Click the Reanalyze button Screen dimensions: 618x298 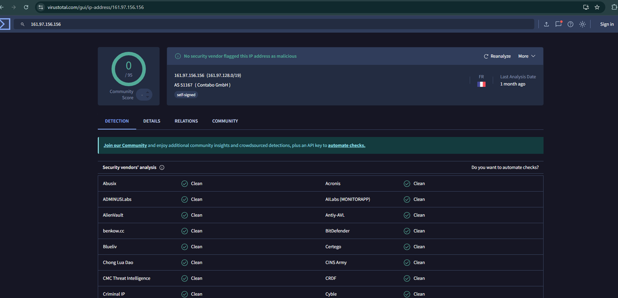point(497,56)
